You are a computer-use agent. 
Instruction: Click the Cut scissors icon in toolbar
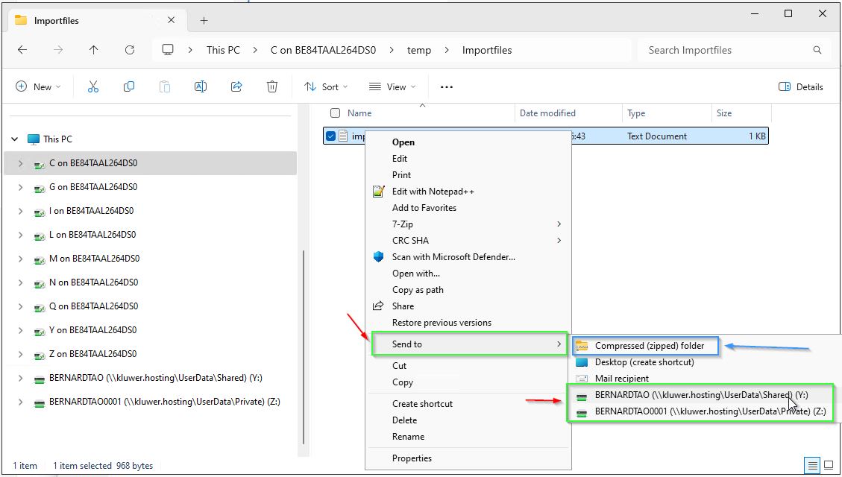pyautogui.click(x=93, y=86)
